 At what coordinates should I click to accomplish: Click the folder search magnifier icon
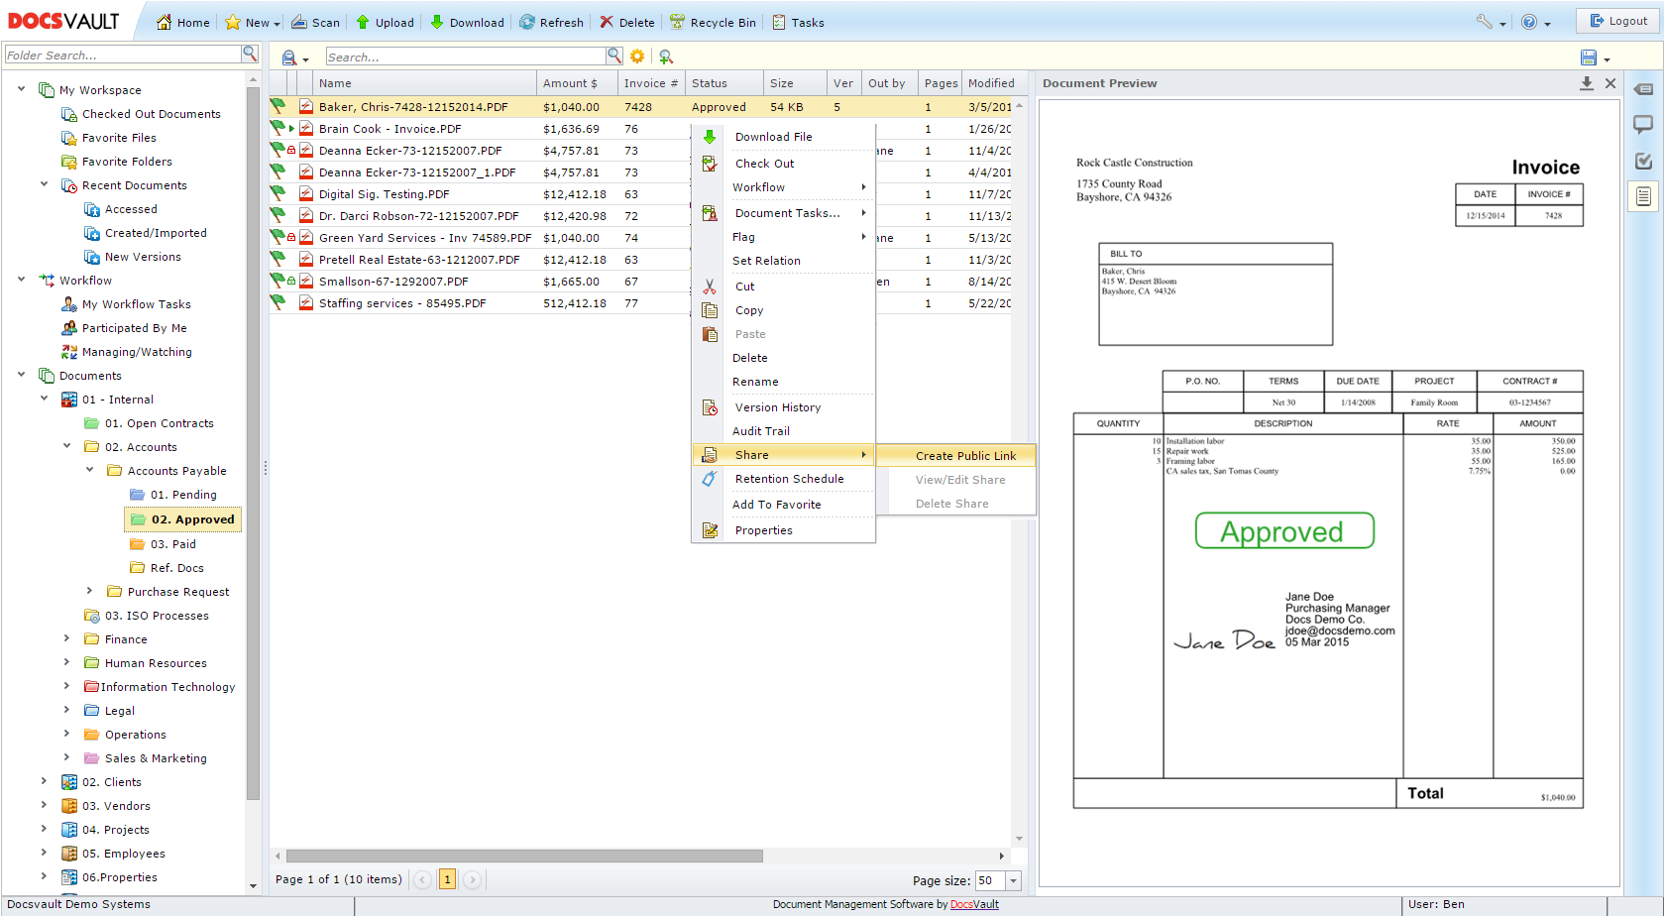250,54
